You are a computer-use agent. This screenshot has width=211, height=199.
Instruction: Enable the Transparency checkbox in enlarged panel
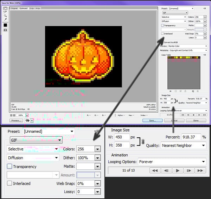pyautogui.click(x=9, y=166)
